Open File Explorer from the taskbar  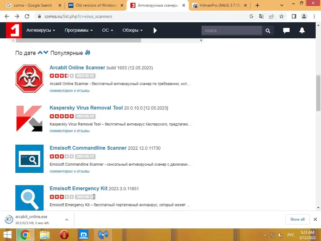click(45, 235)
